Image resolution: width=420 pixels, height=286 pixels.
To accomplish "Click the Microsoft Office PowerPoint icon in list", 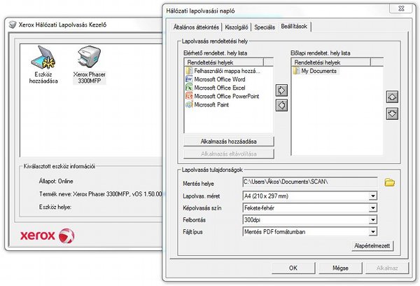I will point(189,96).
